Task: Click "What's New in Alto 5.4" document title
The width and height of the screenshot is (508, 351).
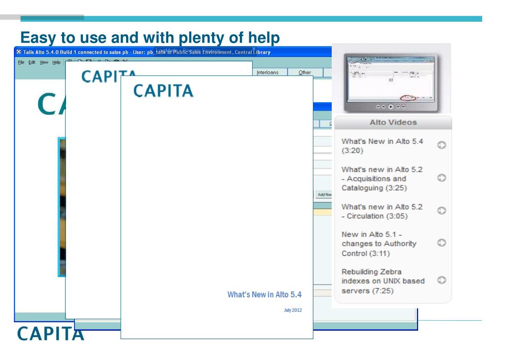Action: [x=264, y=294]
